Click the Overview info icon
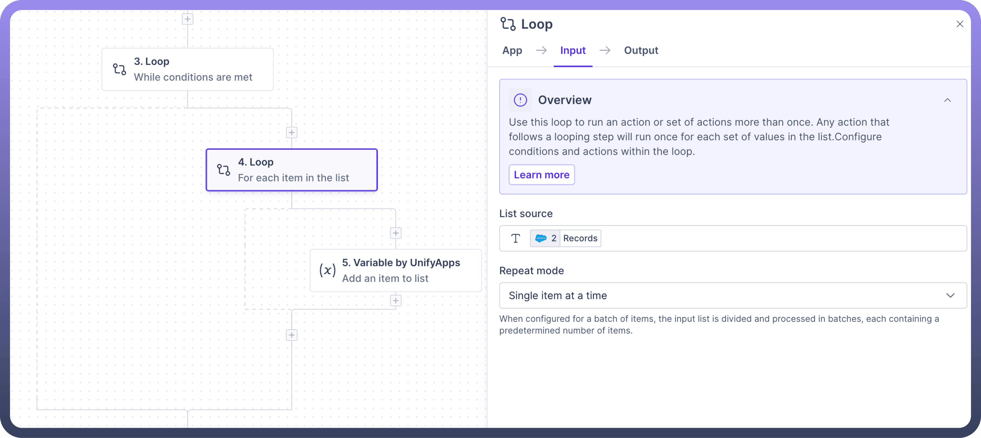The image size is (981, 438). point(520,100)
